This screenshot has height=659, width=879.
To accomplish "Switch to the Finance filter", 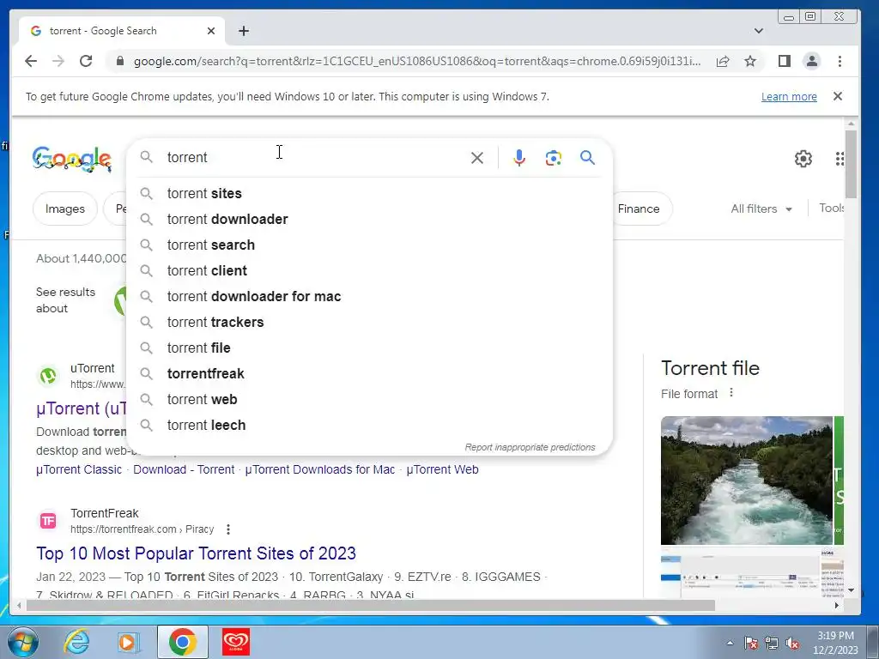I will [x=639, y=209].
